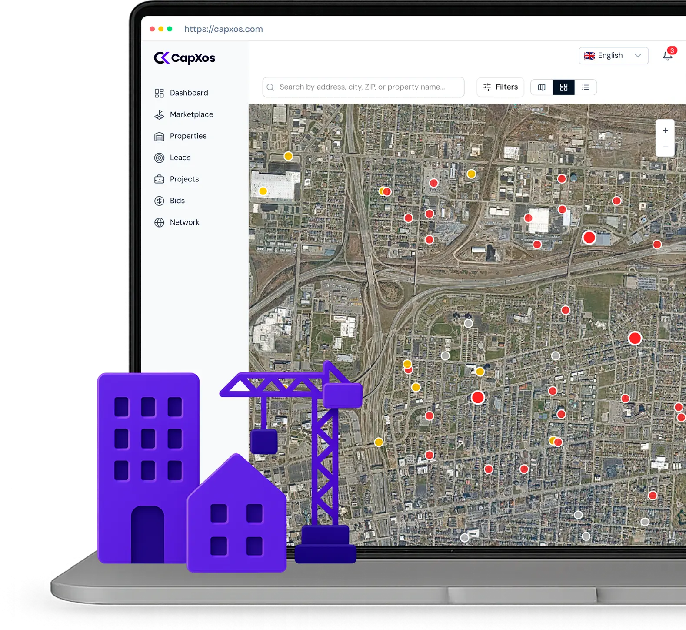
Task: Switch to list view
Action: coord(586,87)
